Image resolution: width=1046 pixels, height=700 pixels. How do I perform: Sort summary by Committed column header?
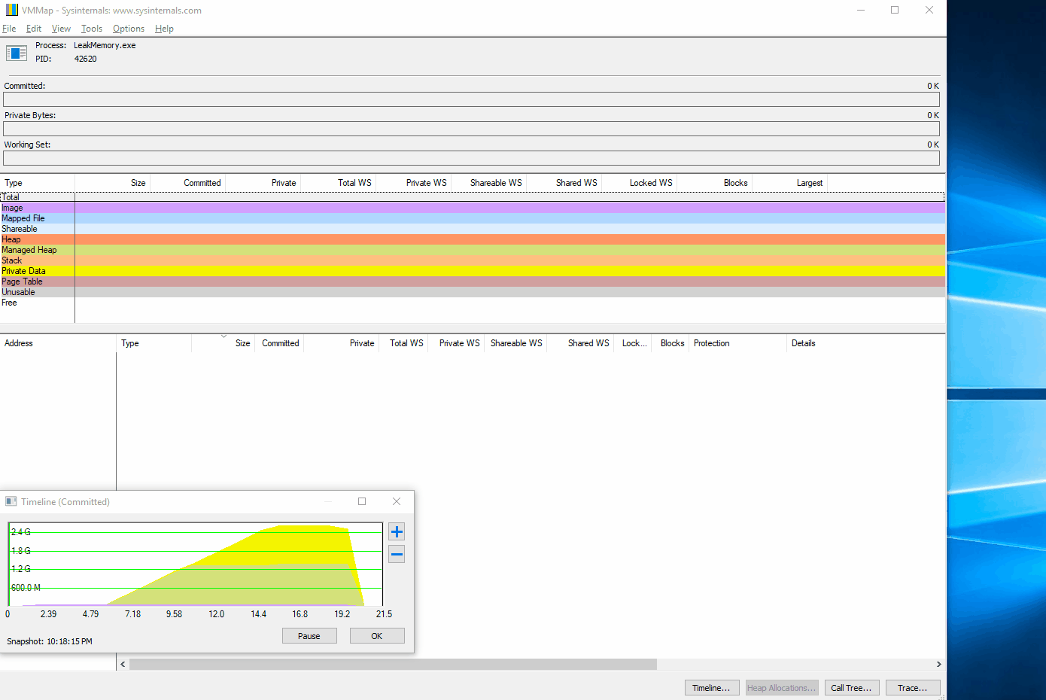pos(202,183)
